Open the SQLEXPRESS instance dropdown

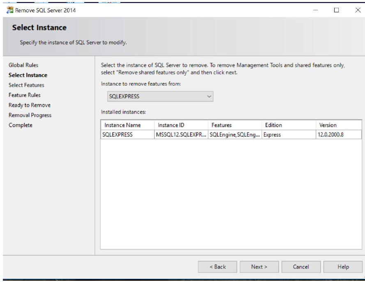click(160, 96)
